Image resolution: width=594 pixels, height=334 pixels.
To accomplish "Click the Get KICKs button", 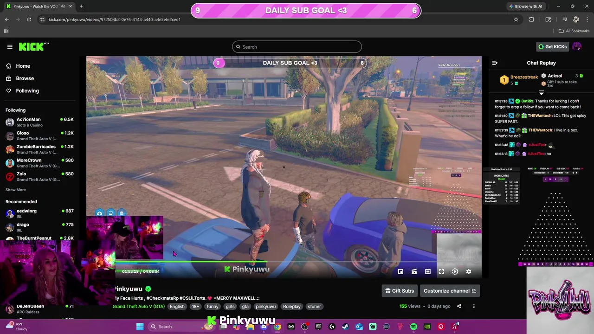I will (x=552, y=46).
